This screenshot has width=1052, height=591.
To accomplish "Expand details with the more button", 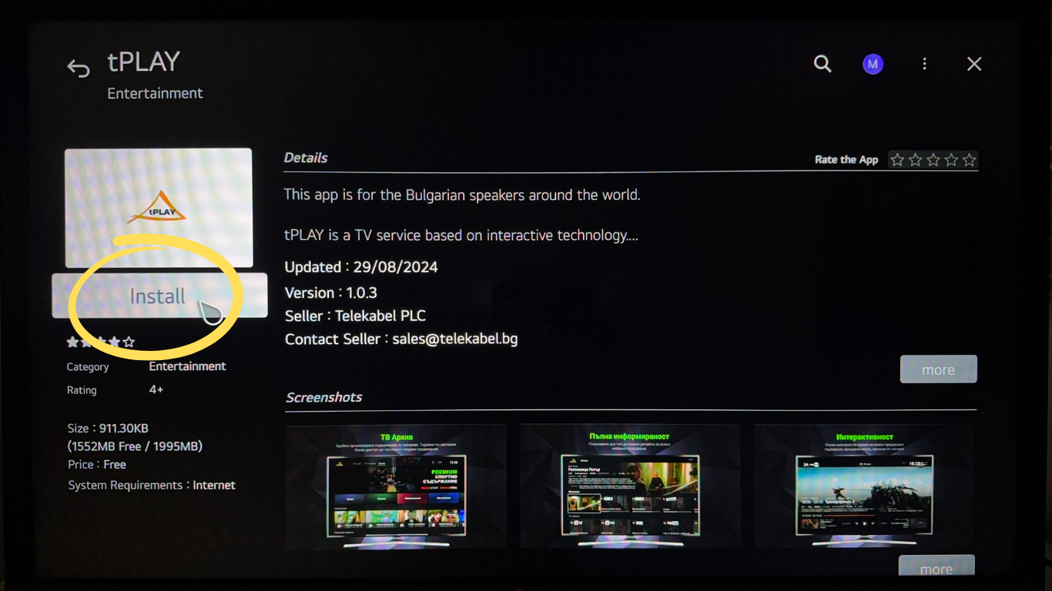I will pyautogui.click(x=938, y=369).
